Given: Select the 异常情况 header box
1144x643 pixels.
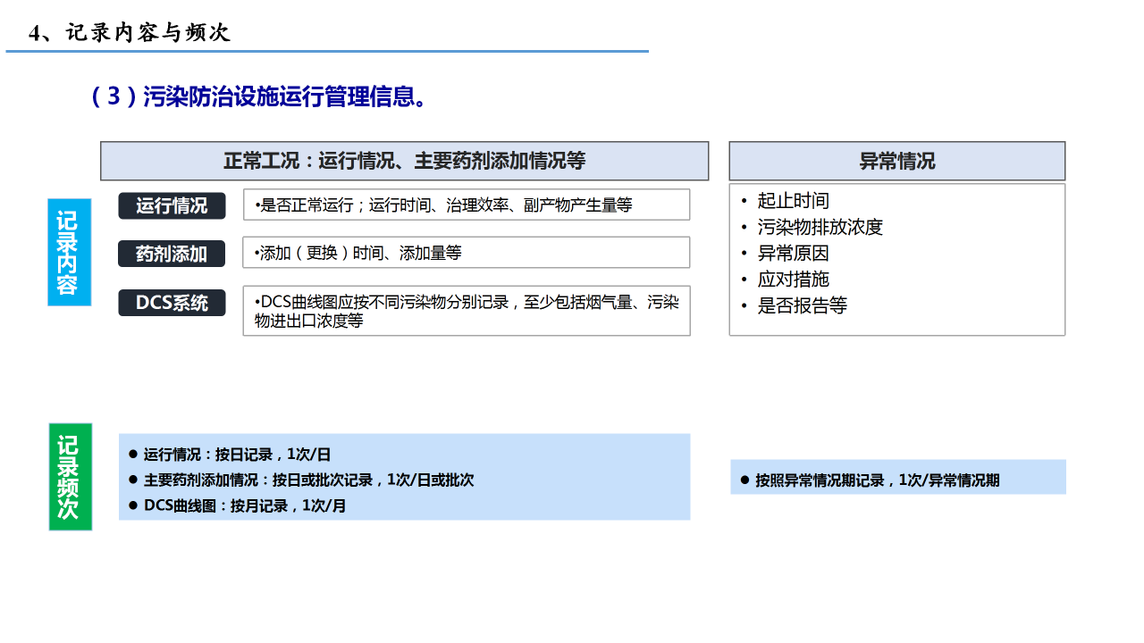Looking at the screenshot, I should click(x=896, y=161).
